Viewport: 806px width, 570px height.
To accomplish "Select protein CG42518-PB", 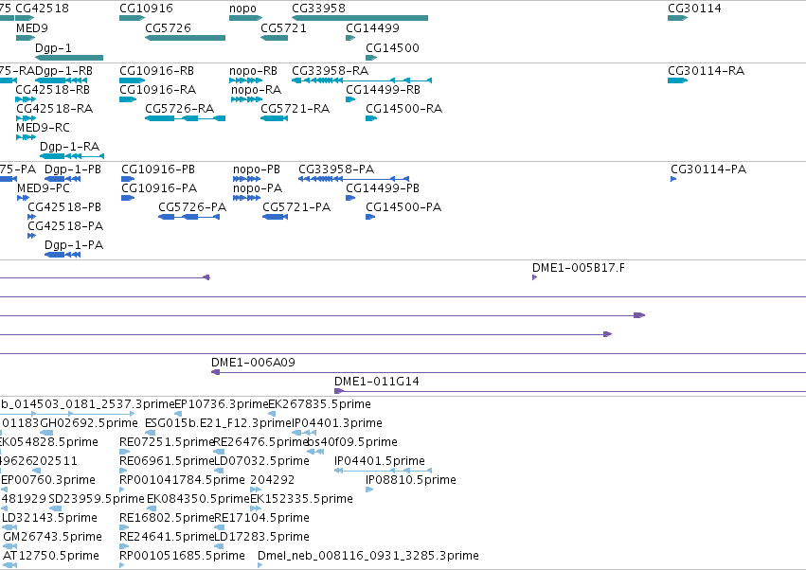I will tap(32, 217).
